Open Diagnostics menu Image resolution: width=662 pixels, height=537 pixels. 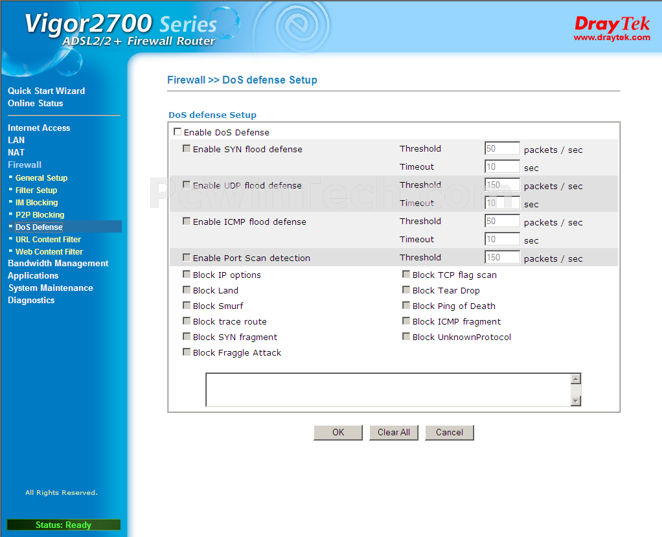31,300
